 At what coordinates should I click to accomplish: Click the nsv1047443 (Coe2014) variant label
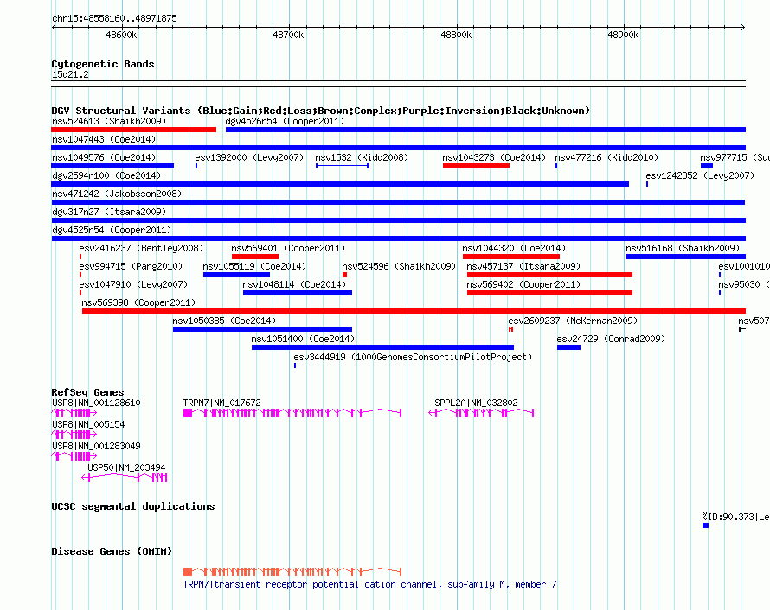(104, 139)
